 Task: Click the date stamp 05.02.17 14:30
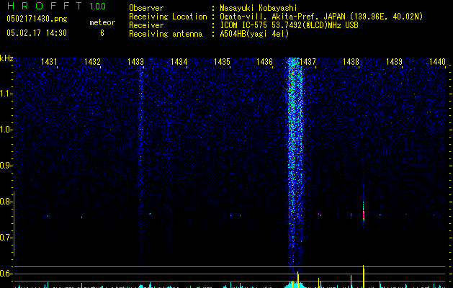tap(37, 33)
